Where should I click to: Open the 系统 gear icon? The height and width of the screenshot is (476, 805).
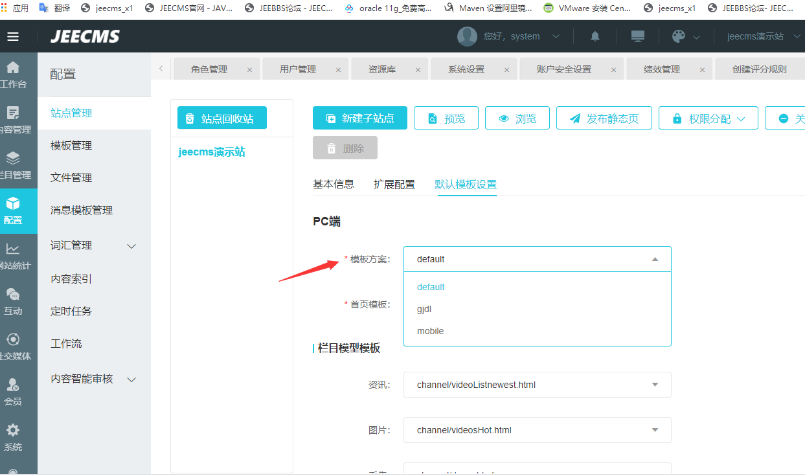13,437
